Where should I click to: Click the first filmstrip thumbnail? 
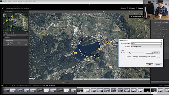(x=6, y=90)
